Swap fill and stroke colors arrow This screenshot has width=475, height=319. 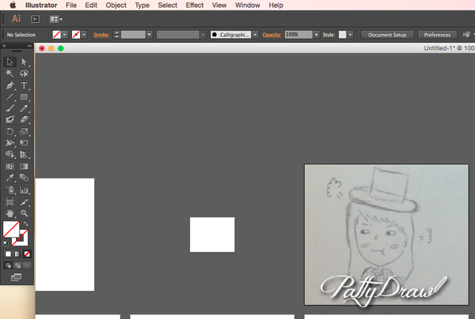[25, 224]
